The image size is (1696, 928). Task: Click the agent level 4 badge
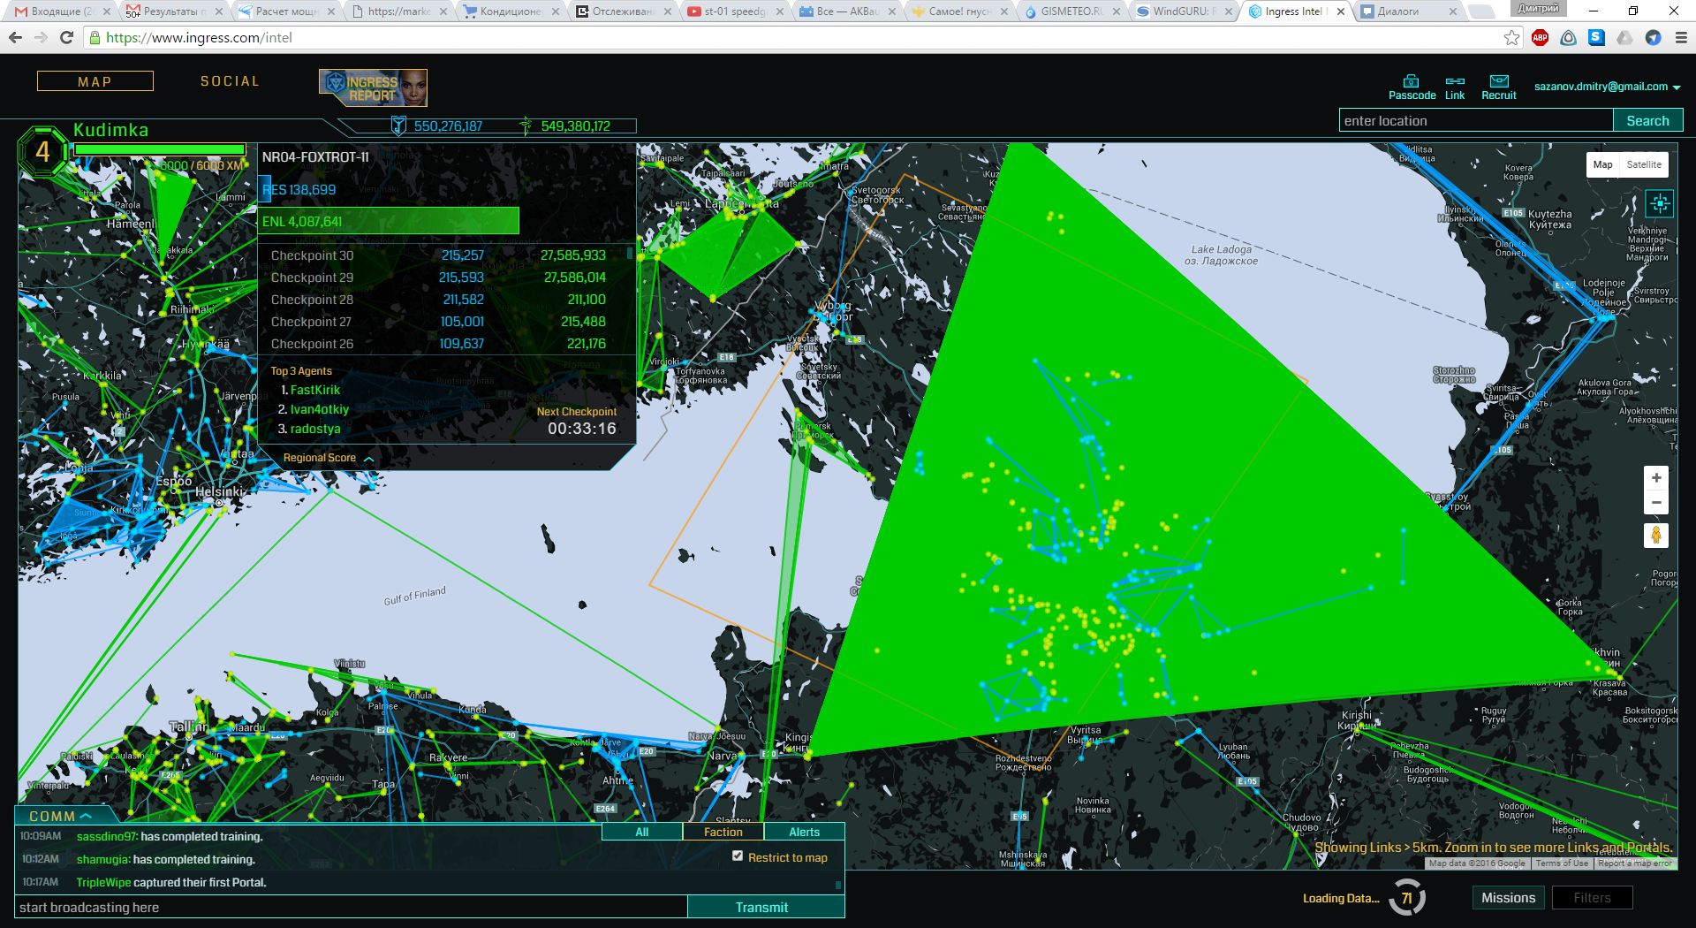click(42, 152)
